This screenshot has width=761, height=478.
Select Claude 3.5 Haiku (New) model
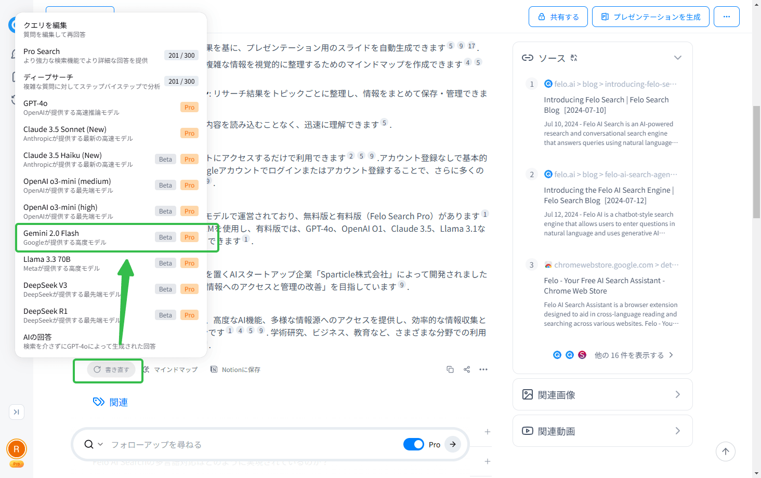click(111, 160)
